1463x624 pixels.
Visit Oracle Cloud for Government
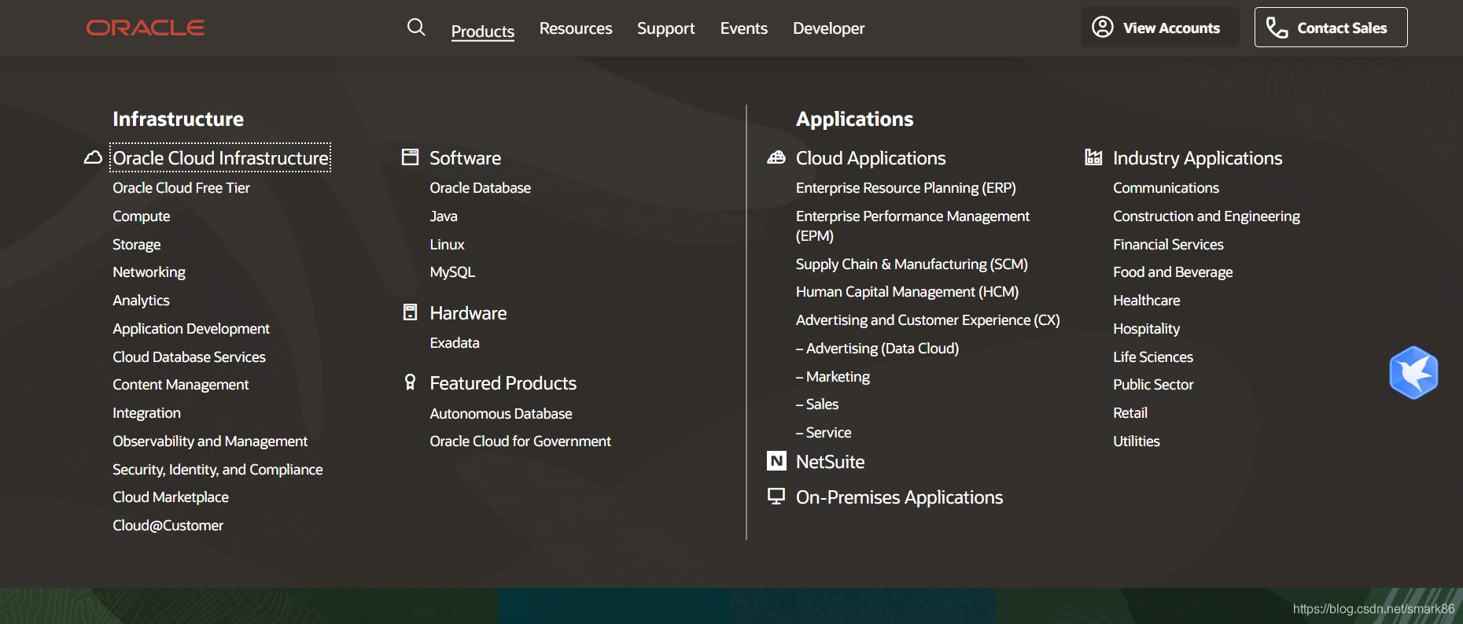520,441
